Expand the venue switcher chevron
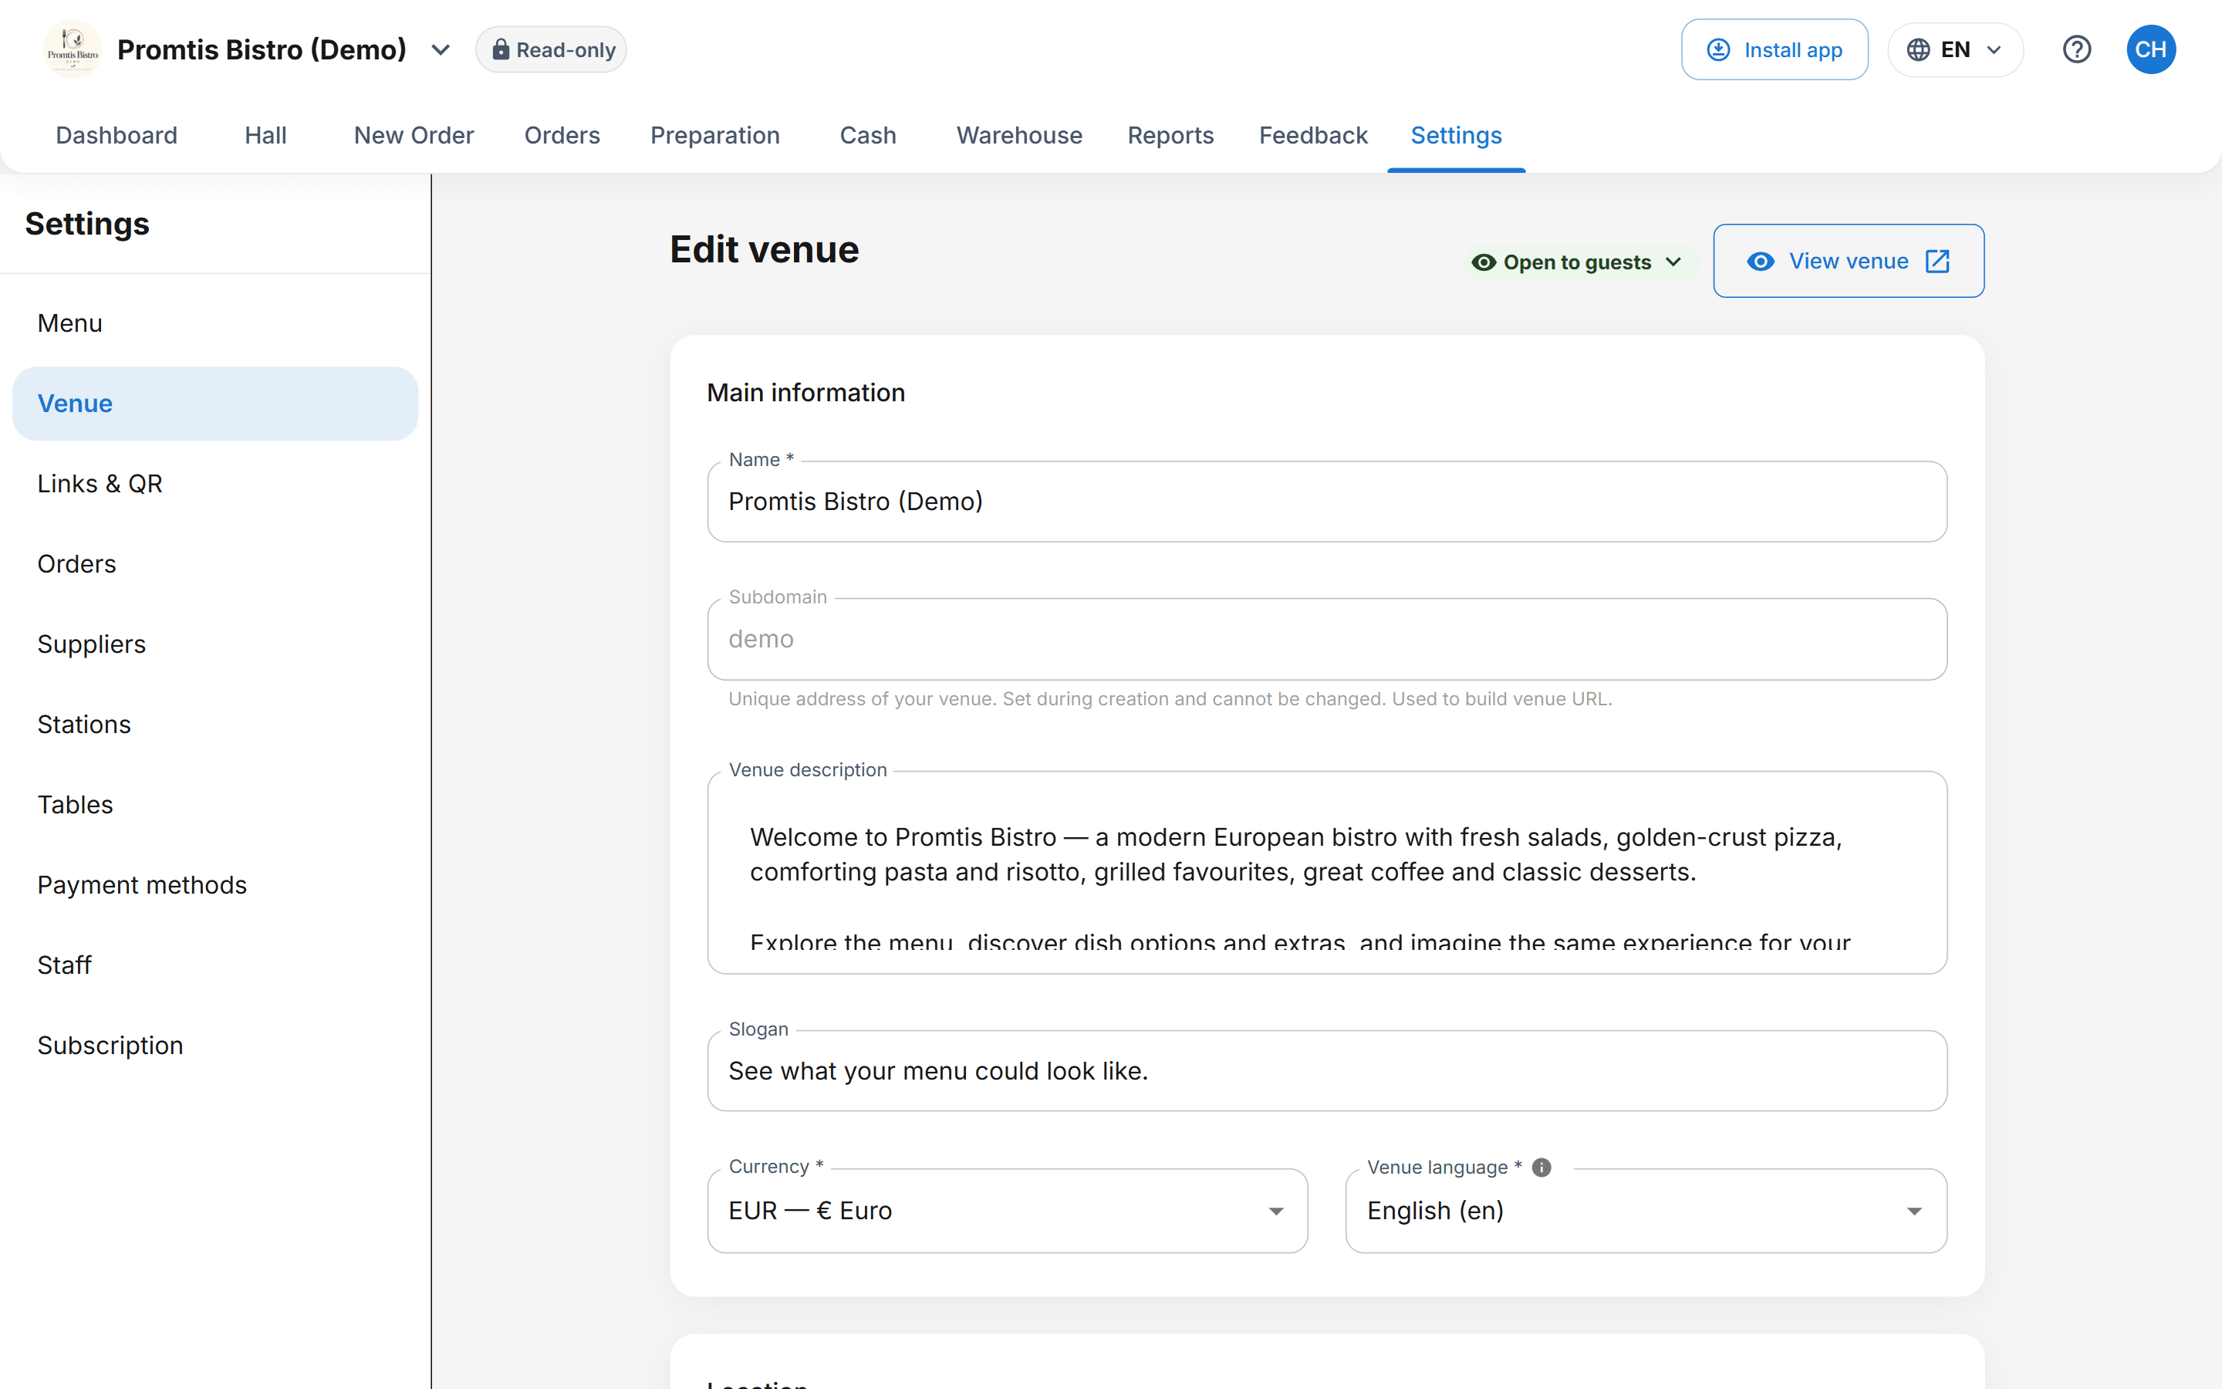This screenshot has height=1389, width=2222. 441,49
